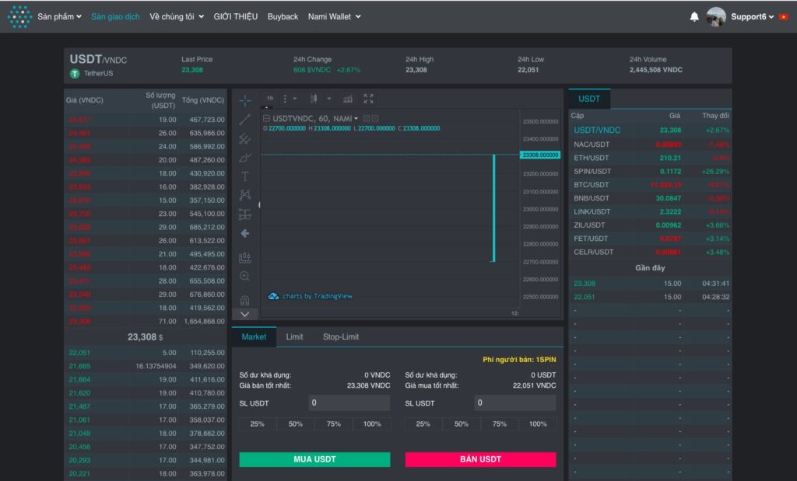Open interval options three-dot menu

pos(285,99)
